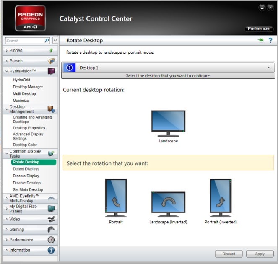Close the Catalyst Control Center window
Screen dimensions: 278x264
270,8
